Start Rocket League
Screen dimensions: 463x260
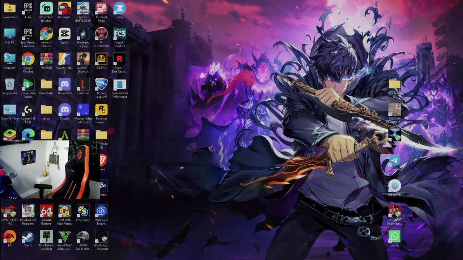[101, 88]
